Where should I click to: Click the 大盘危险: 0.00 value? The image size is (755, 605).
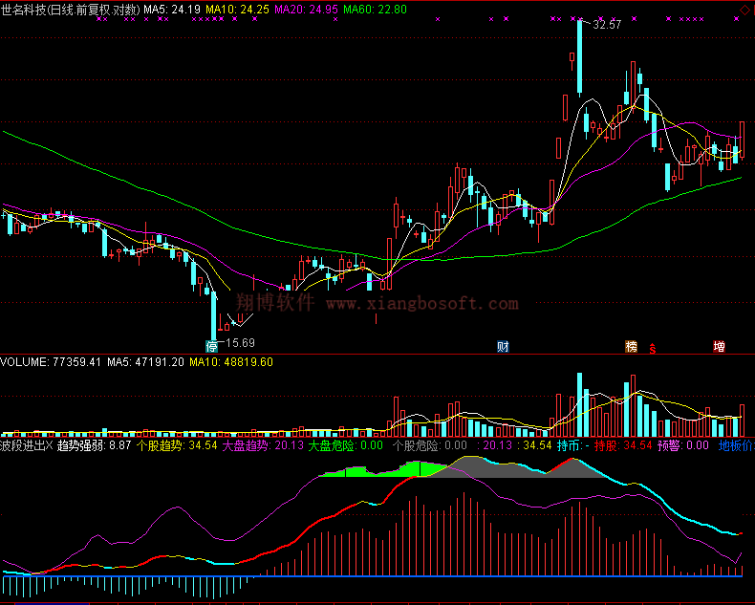click(345, 445)
